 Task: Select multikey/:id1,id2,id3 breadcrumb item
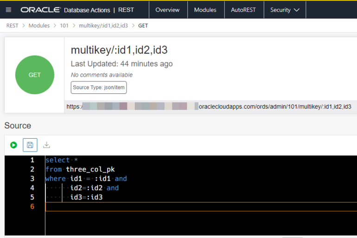pos(103,26)
